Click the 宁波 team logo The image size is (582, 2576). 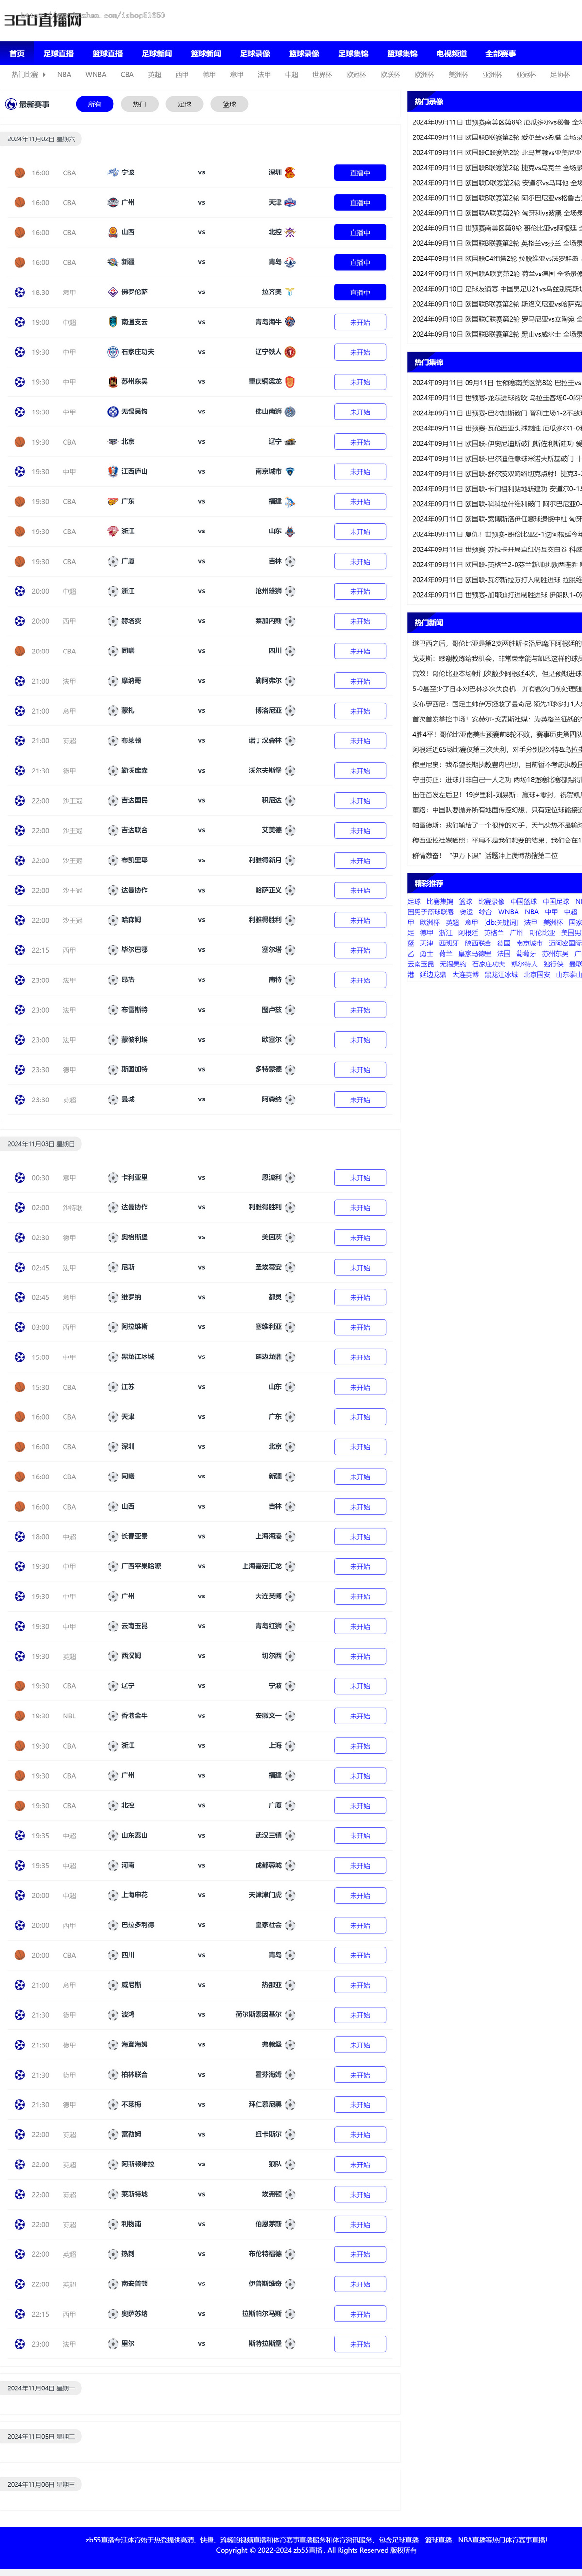click(x=113, y=173)
